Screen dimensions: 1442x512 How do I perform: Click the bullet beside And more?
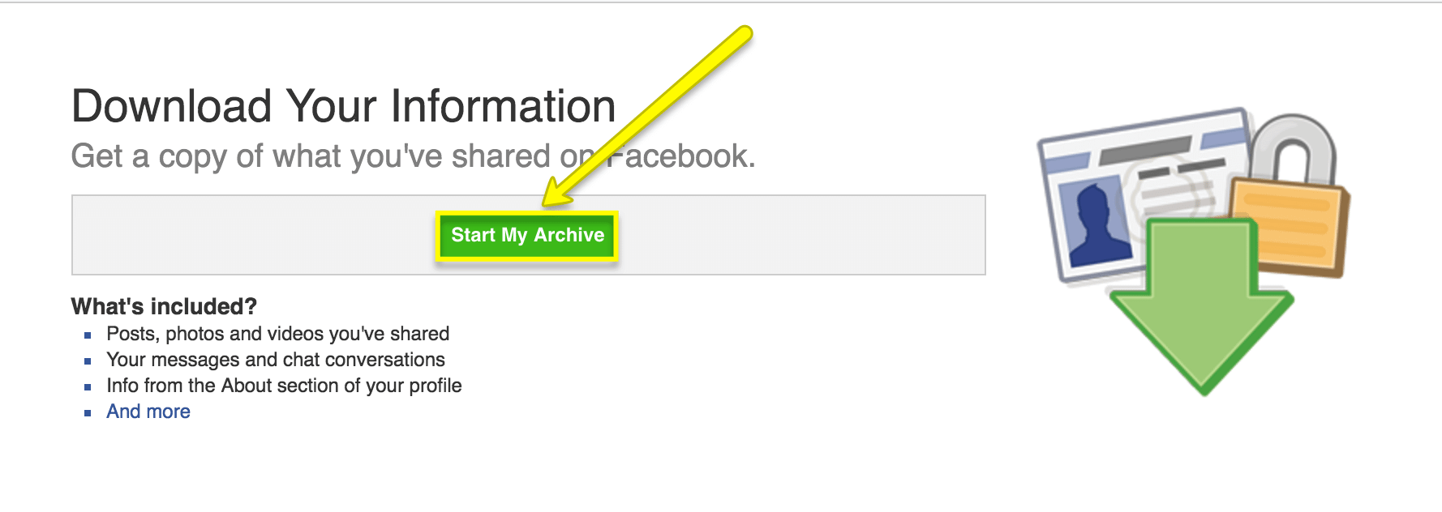[x=88, y=413]
